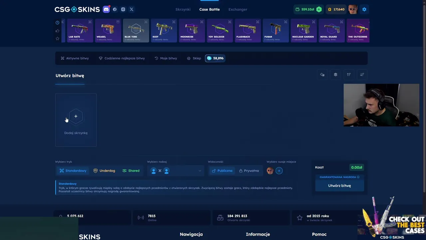Open the Moonrise drop thumbnail

coord(192,31)
